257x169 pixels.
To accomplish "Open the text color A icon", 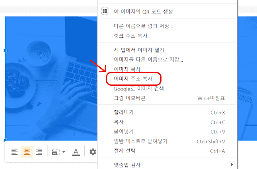I will pyautogui.click(x=76, y=152).
